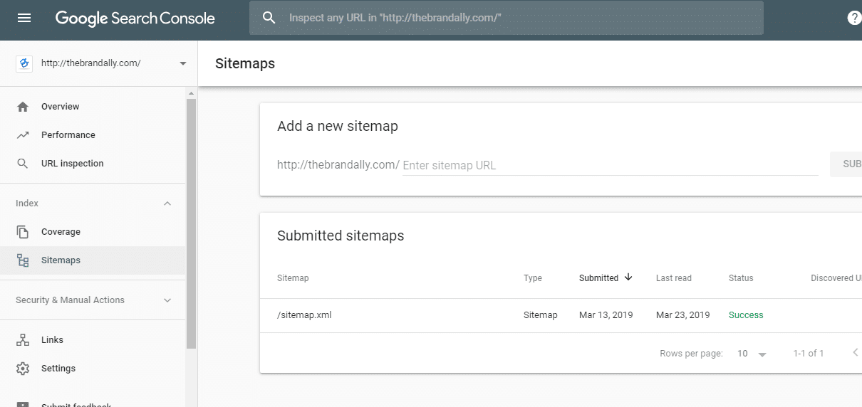Open the Rows per page dropdown
This screenshot has height=407, width=862.
click(752, 354)
